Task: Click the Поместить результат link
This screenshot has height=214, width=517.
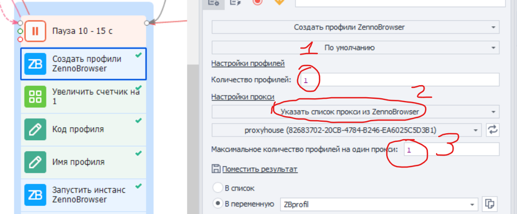Action: click(260, 169)
